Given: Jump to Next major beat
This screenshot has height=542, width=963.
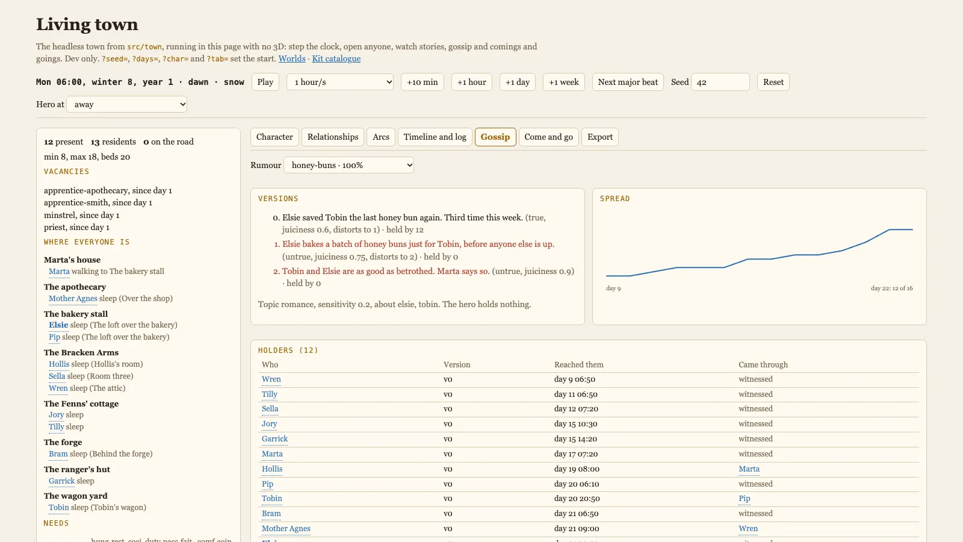Looking at the screenshot, I should coord(628,82).
